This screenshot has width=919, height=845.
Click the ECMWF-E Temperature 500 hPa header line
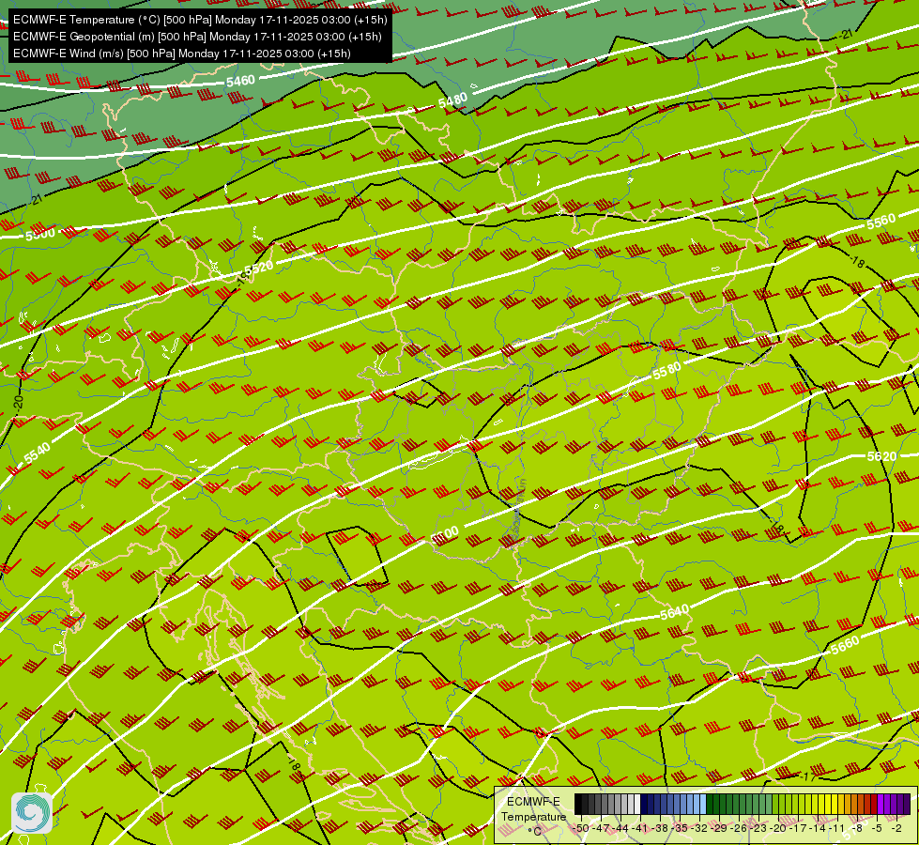(x=200, y=20)
